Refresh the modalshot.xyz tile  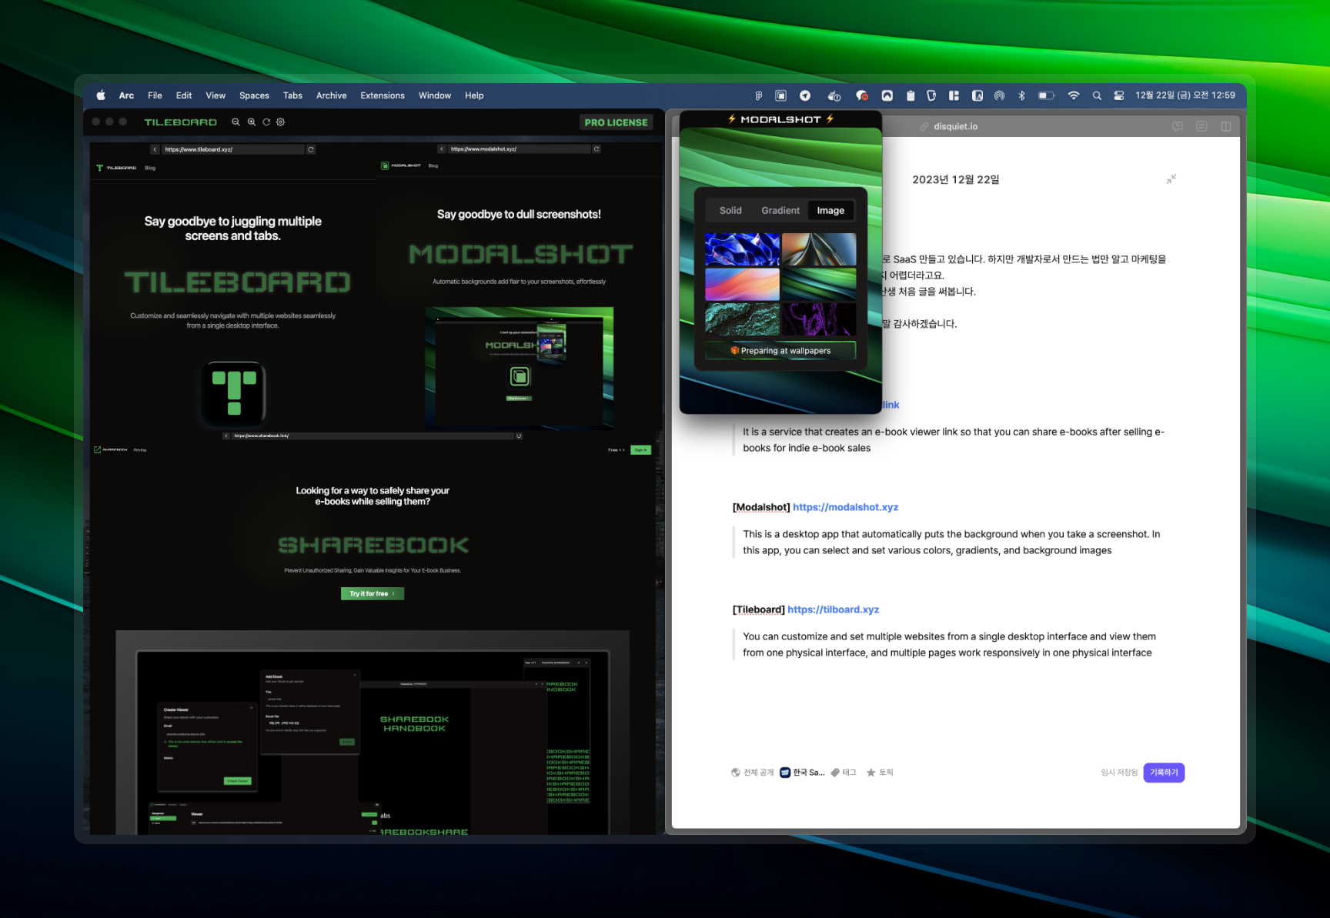[596, 149]
